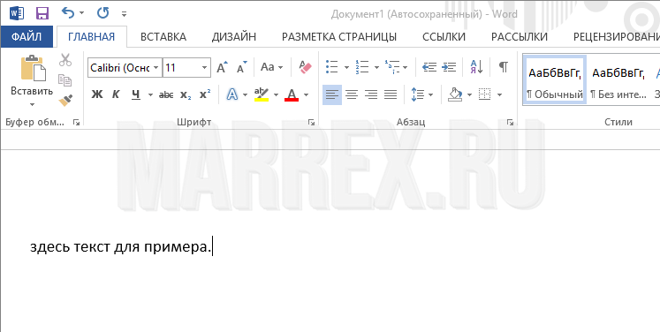
Task: Open the font size 11 dropdown
Action: (205, 68)
